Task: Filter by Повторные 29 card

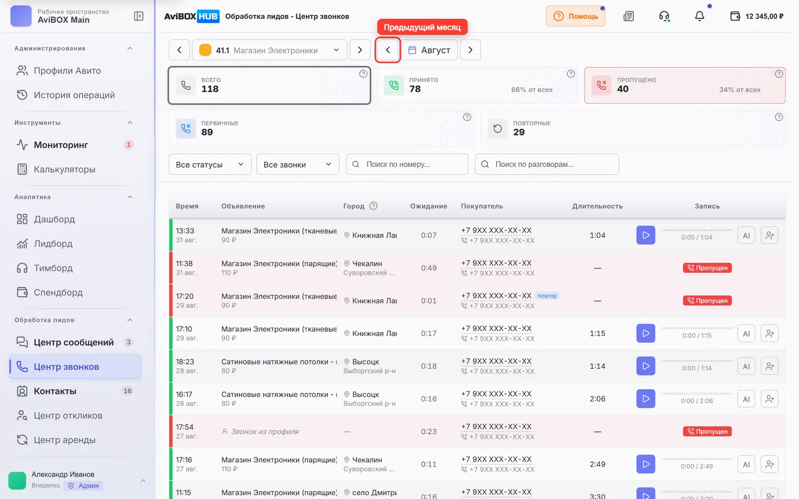Action: [633, 129]
